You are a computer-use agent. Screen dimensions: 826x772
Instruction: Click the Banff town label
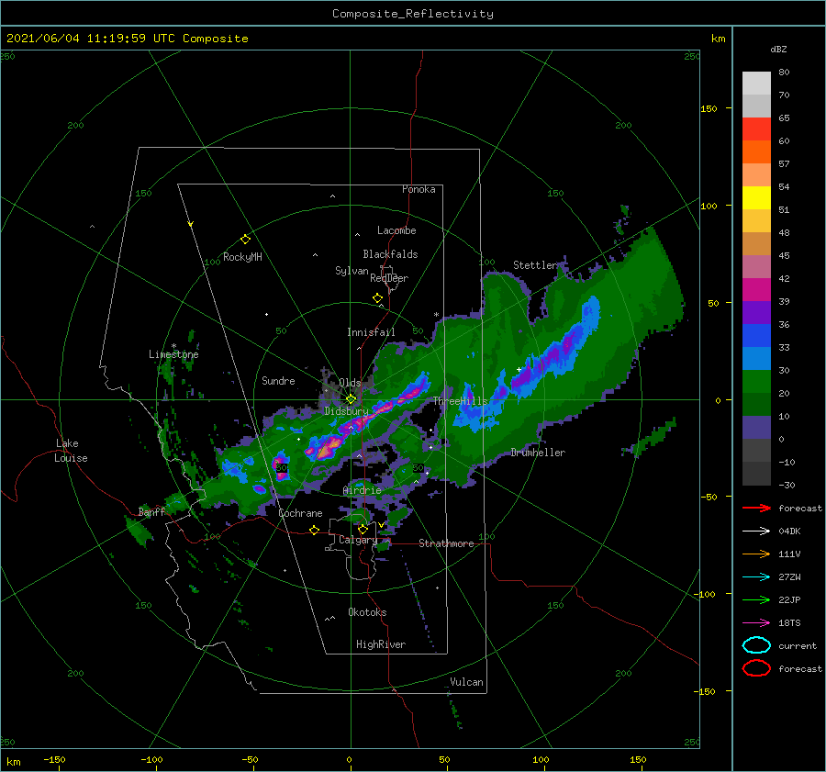coord(151,512)
